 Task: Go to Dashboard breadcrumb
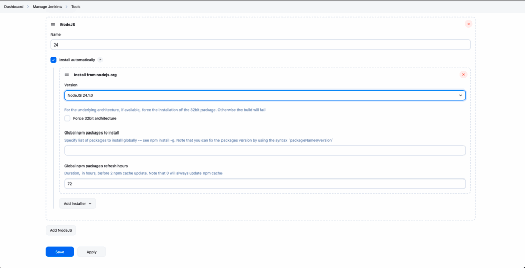(x=13, y=7)
